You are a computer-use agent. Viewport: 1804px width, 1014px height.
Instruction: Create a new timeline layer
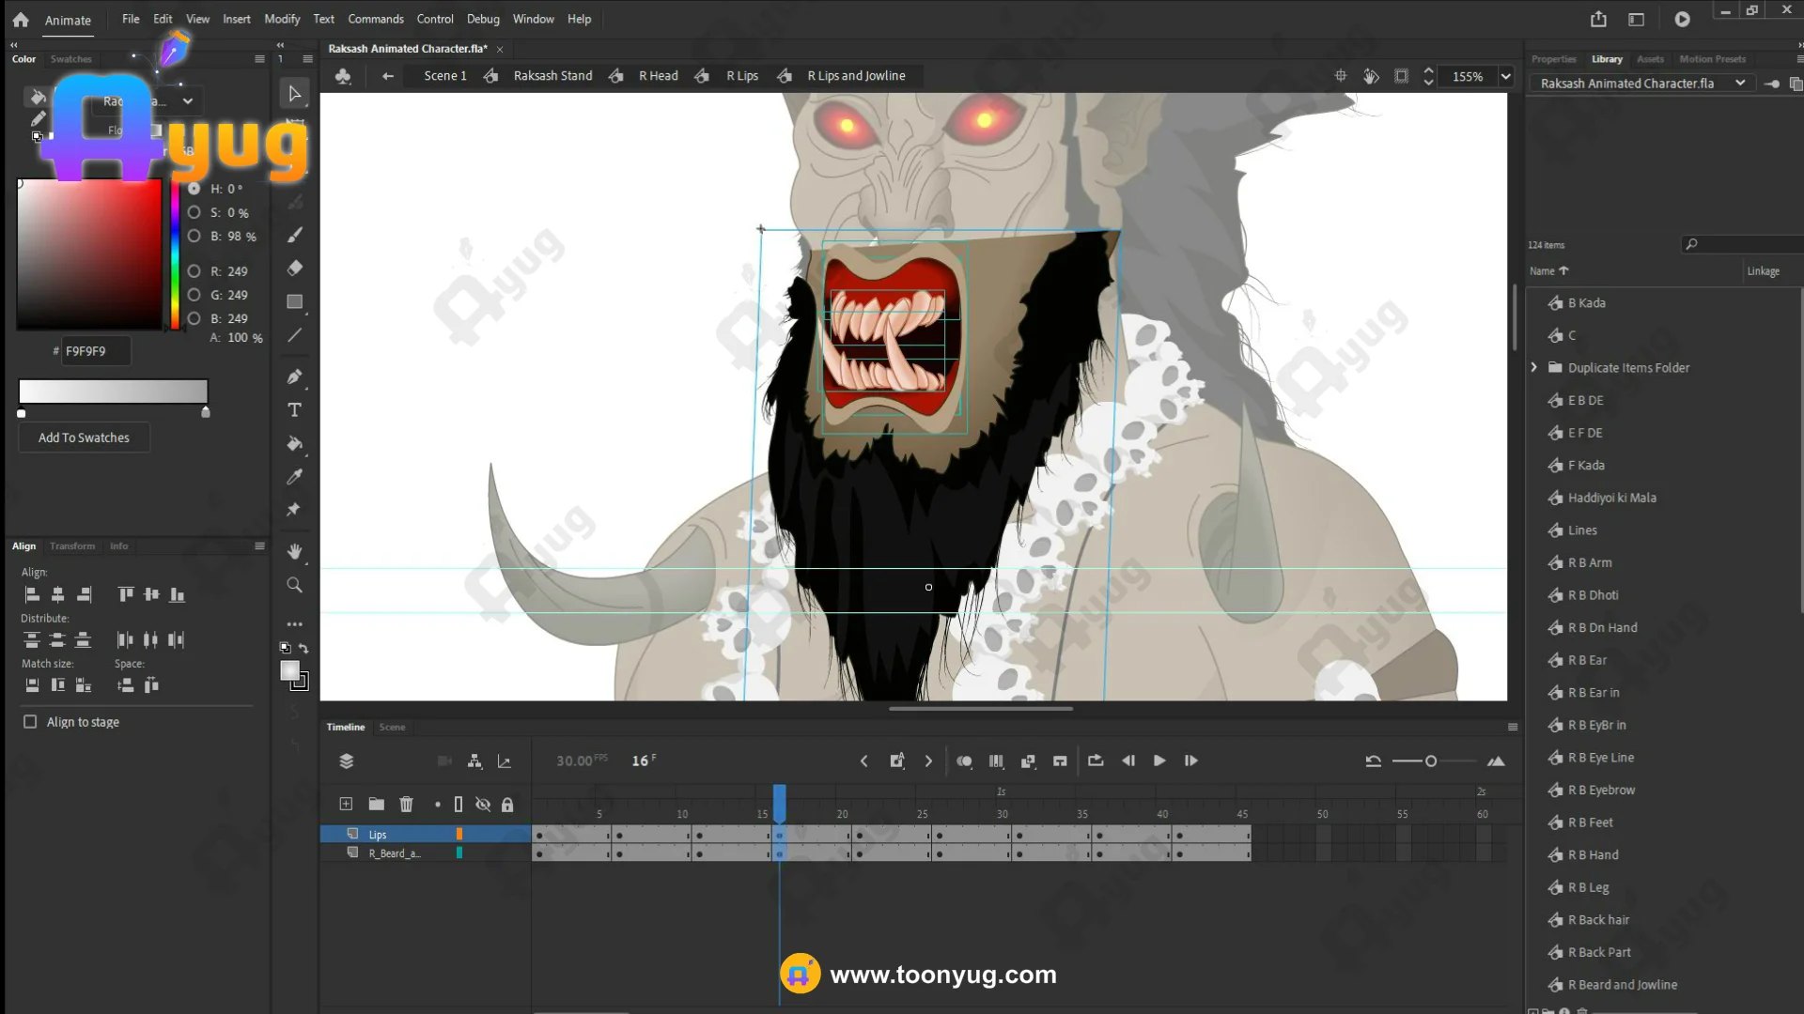pos(346,805)
